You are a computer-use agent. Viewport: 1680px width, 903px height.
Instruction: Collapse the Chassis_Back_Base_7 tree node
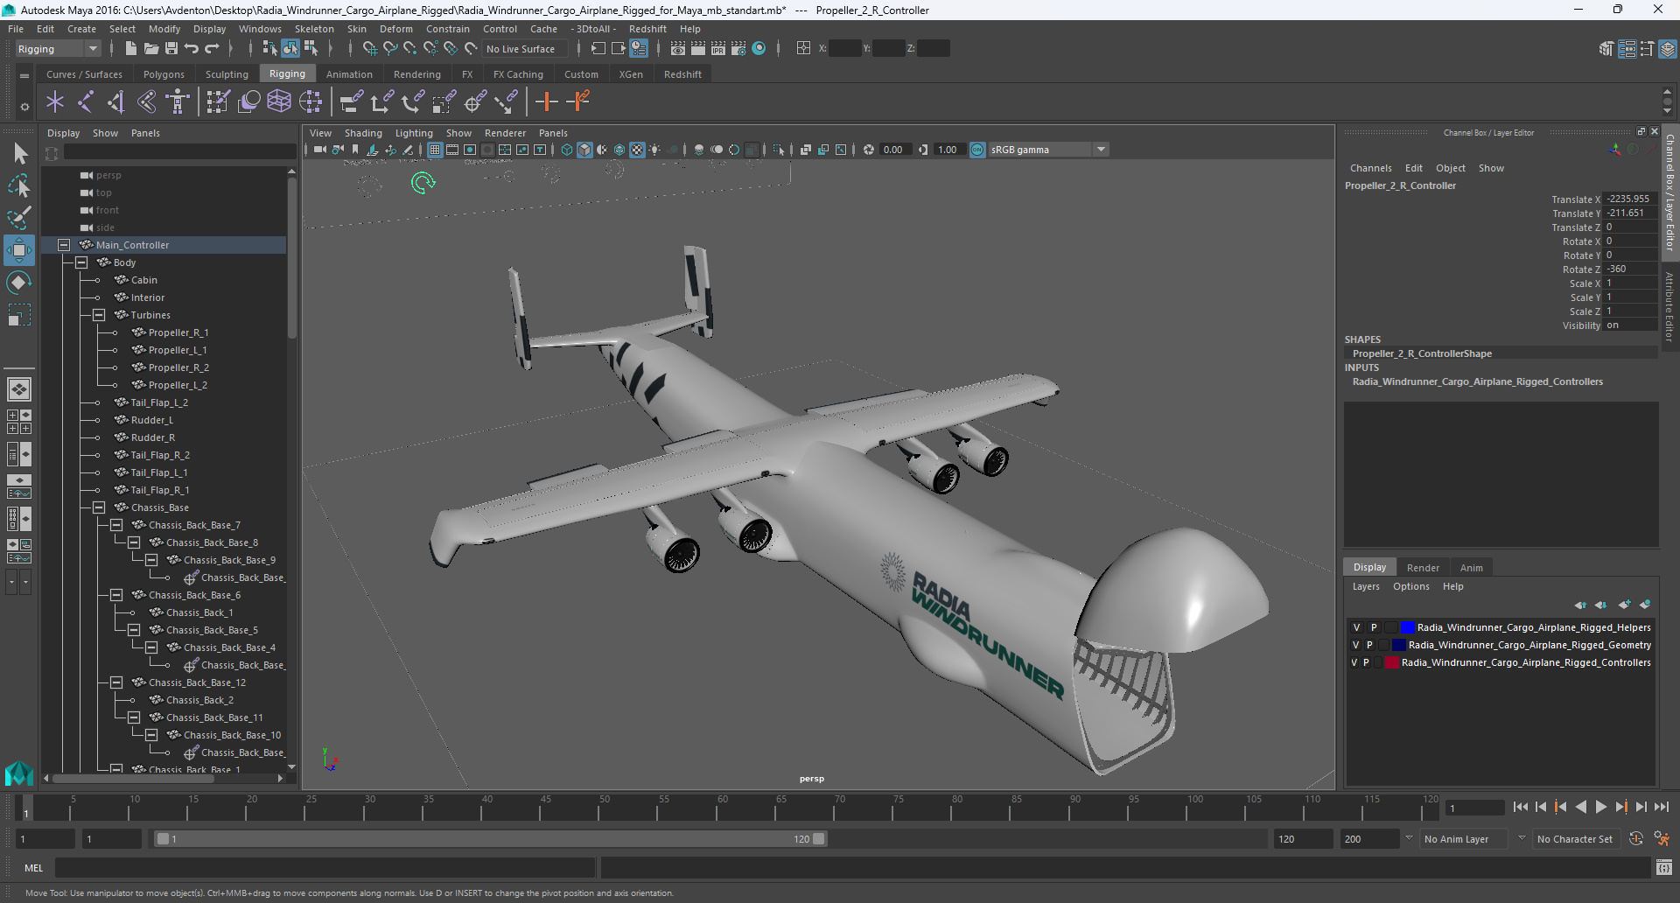(116, 525)
